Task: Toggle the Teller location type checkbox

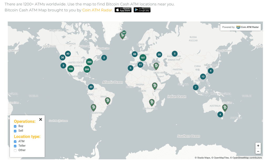Action: 15,146
